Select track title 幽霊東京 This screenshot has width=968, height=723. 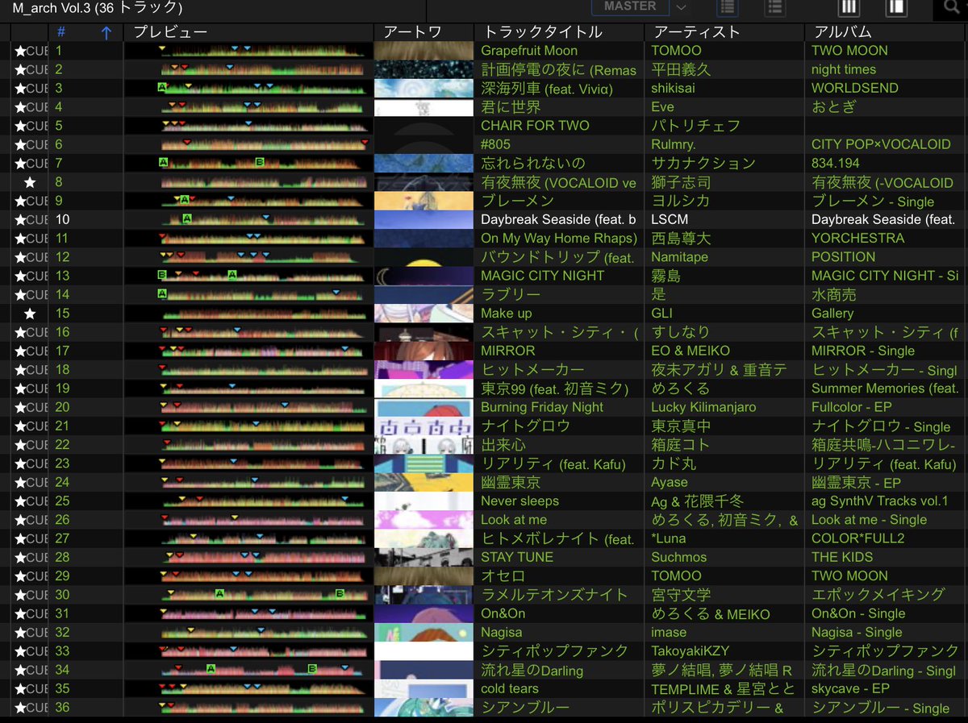coord(511,482)
